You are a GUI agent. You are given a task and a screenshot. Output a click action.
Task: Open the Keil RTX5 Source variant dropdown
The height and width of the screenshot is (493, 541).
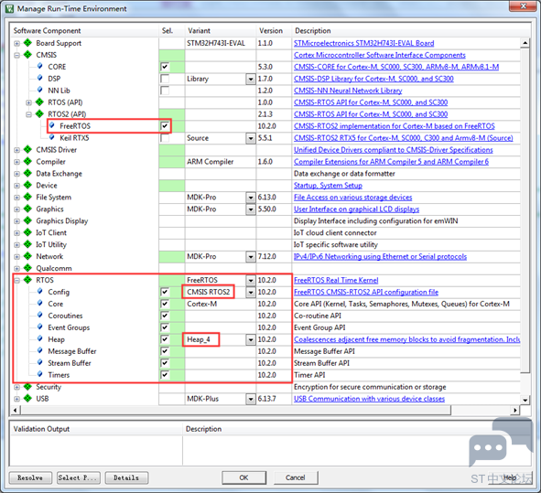point(251,138)
